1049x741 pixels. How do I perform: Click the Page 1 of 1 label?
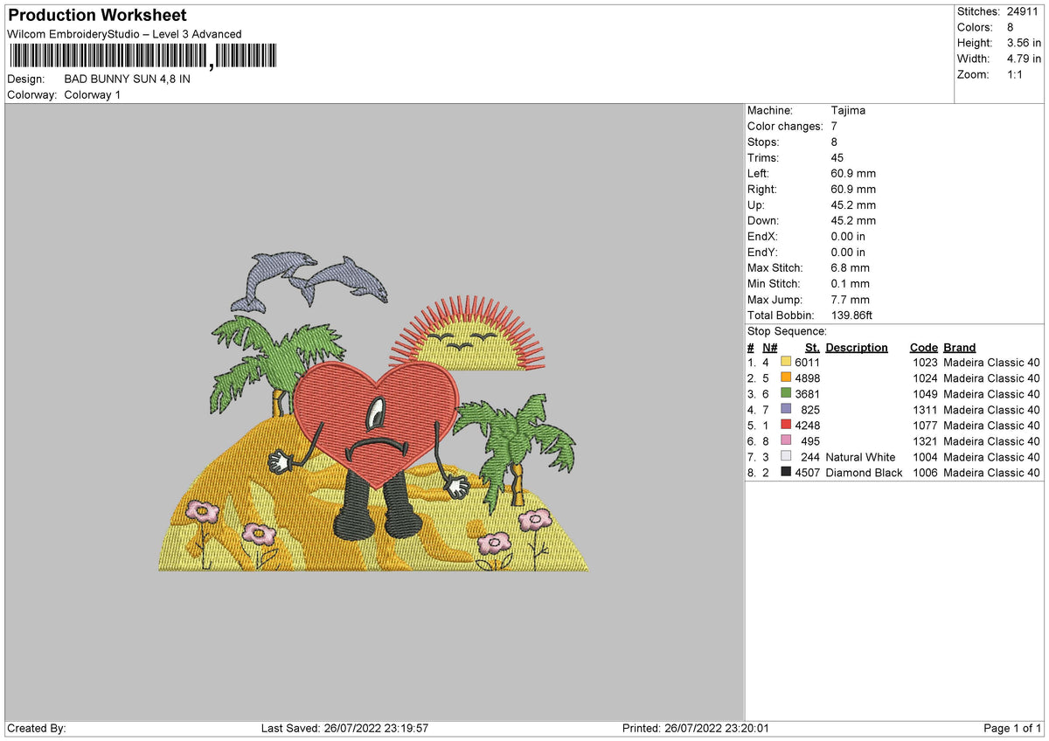pyautogui.click(x=1013, y=727)
